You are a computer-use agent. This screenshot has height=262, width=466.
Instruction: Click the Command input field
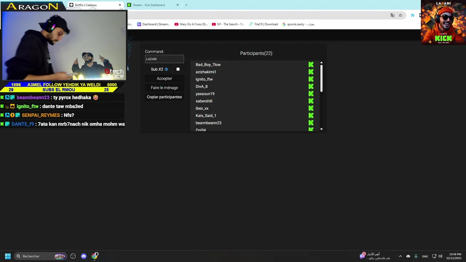165,59
